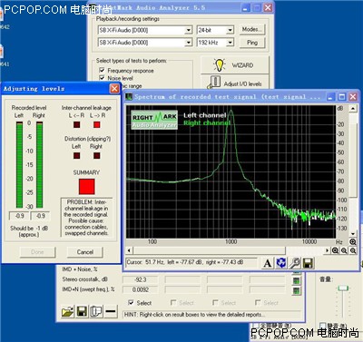Image resolution: width=363 pixels, height=342 pixels.
Task: Toggle the checked Select checkbox under the results
Action: (x=131, y=302)
